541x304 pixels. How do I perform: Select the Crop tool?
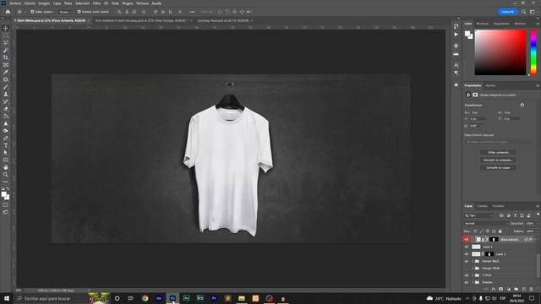[x=6, y=57]
